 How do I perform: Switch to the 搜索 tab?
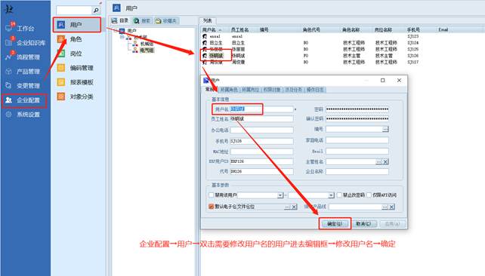pyautogui.click(x=143, y=20)
